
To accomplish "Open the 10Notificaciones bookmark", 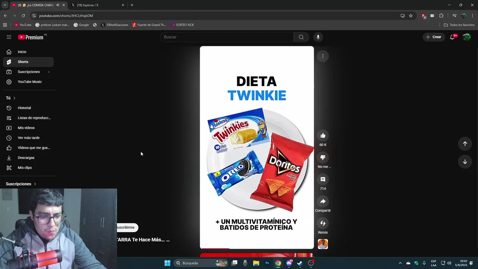I will point(115,25).
